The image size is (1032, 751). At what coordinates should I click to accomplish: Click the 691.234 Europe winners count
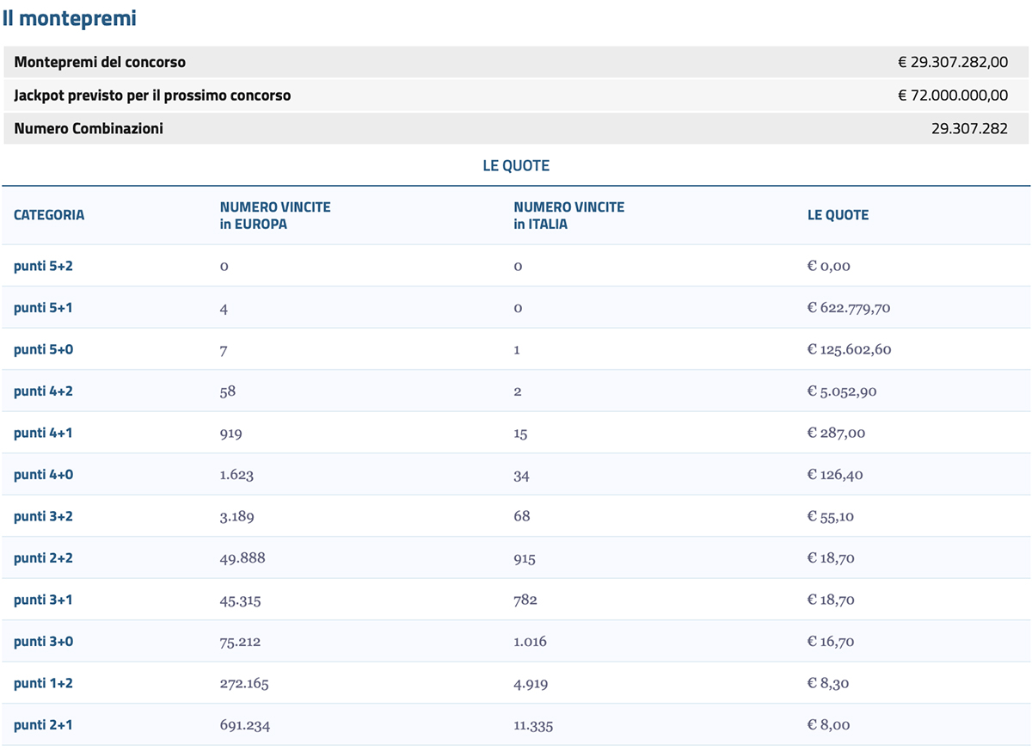click(245, 725)
